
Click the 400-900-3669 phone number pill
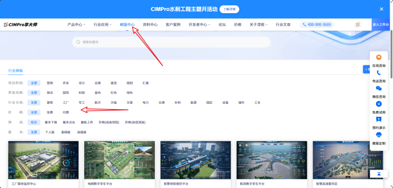(x=317, y=25)
